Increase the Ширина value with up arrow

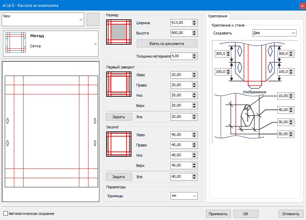point(194,21)
